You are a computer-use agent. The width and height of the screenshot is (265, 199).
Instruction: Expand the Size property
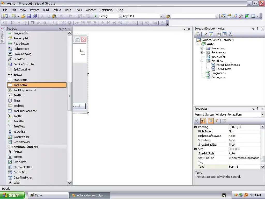(x=196, y=149)
